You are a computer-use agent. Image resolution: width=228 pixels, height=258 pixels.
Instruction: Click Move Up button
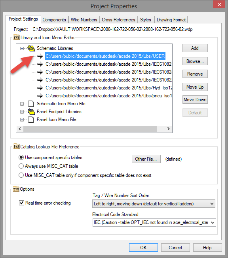pyautogui.click(x=195, y=87)
